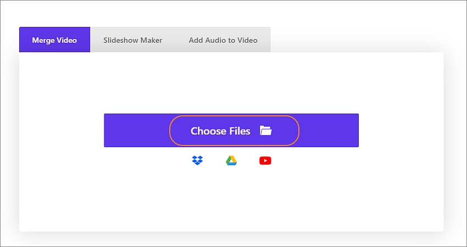Select the red YouTube play logo

pos(265,161)
